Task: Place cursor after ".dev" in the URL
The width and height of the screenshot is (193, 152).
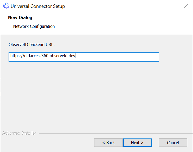Action: tap(76, 56)
